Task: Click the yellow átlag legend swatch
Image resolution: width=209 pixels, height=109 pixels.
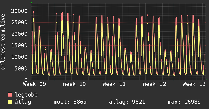Action: (x=10, y=102)
